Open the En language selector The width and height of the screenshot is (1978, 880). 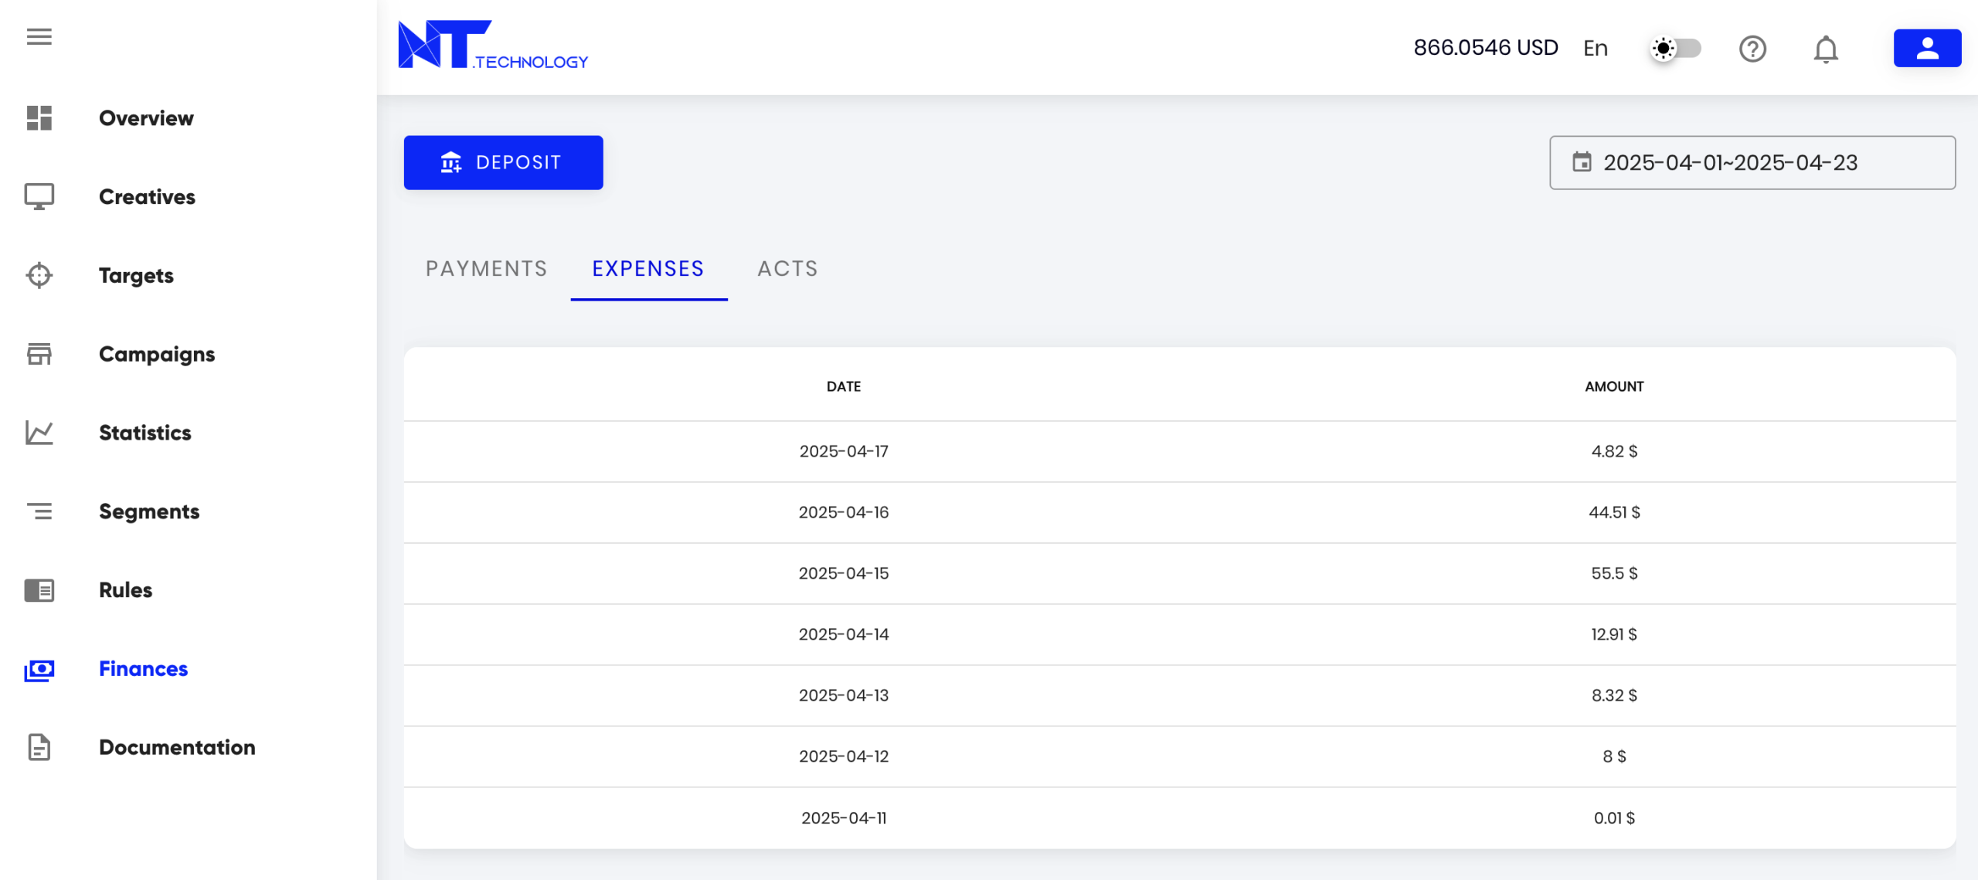(x=1595, y=49)
